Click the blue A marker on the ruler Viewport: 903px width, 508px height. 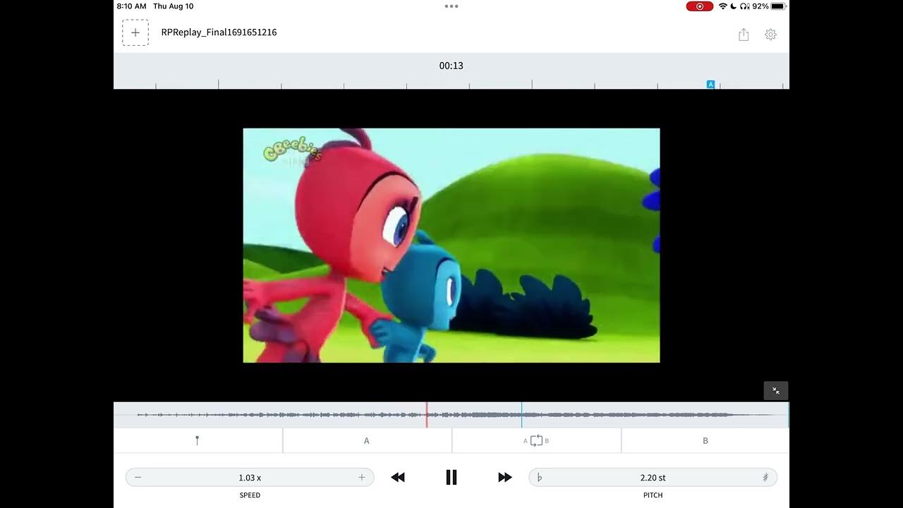[710, 84]
